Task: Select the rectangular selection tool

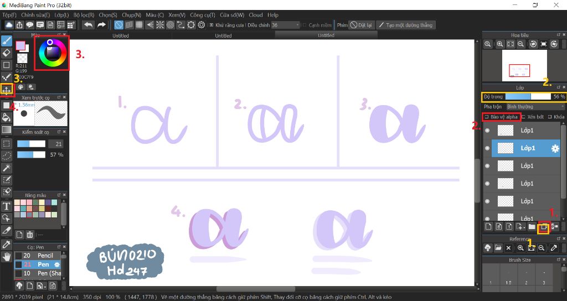Action: click(7, 143)
